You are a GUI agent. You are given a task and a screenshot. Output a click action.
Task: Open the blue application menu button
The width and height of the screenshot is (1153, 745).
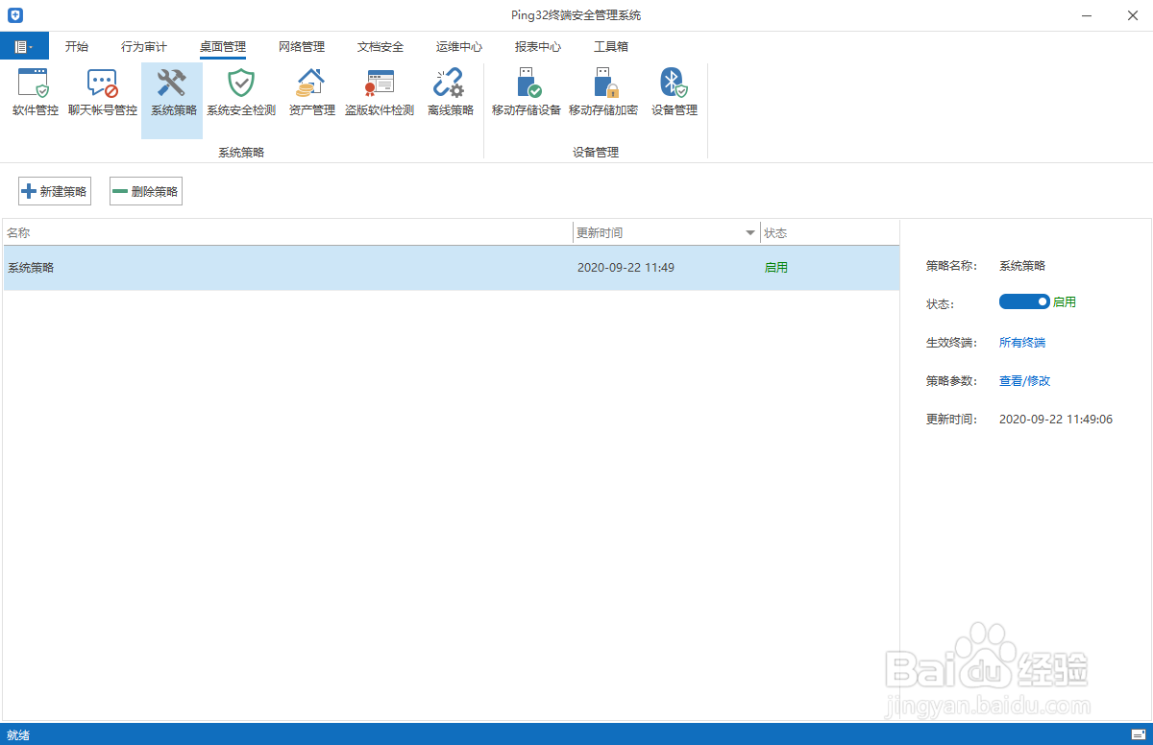coord(24,46)
